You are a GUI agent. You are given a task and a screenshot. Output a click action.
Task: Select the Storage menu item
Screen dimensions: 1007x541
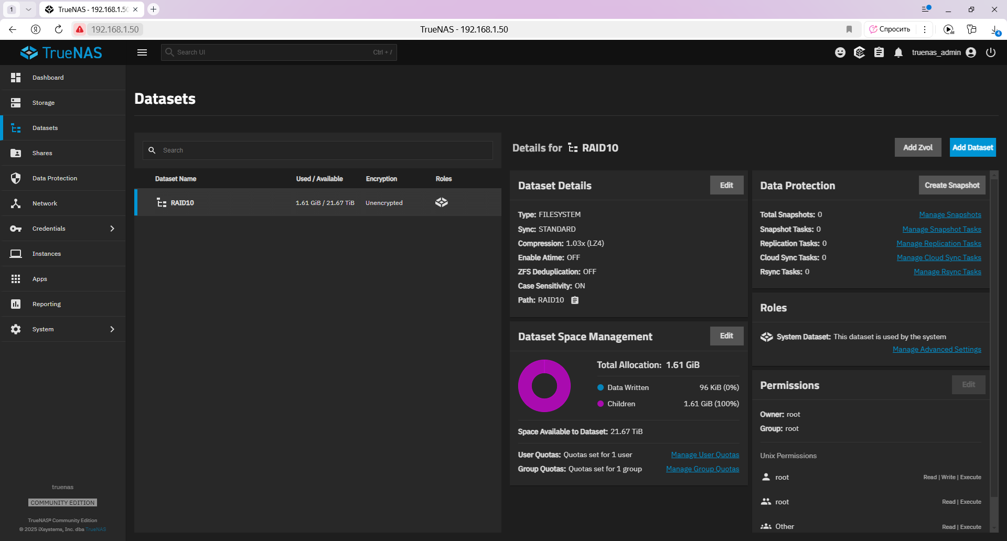[63, 103]
